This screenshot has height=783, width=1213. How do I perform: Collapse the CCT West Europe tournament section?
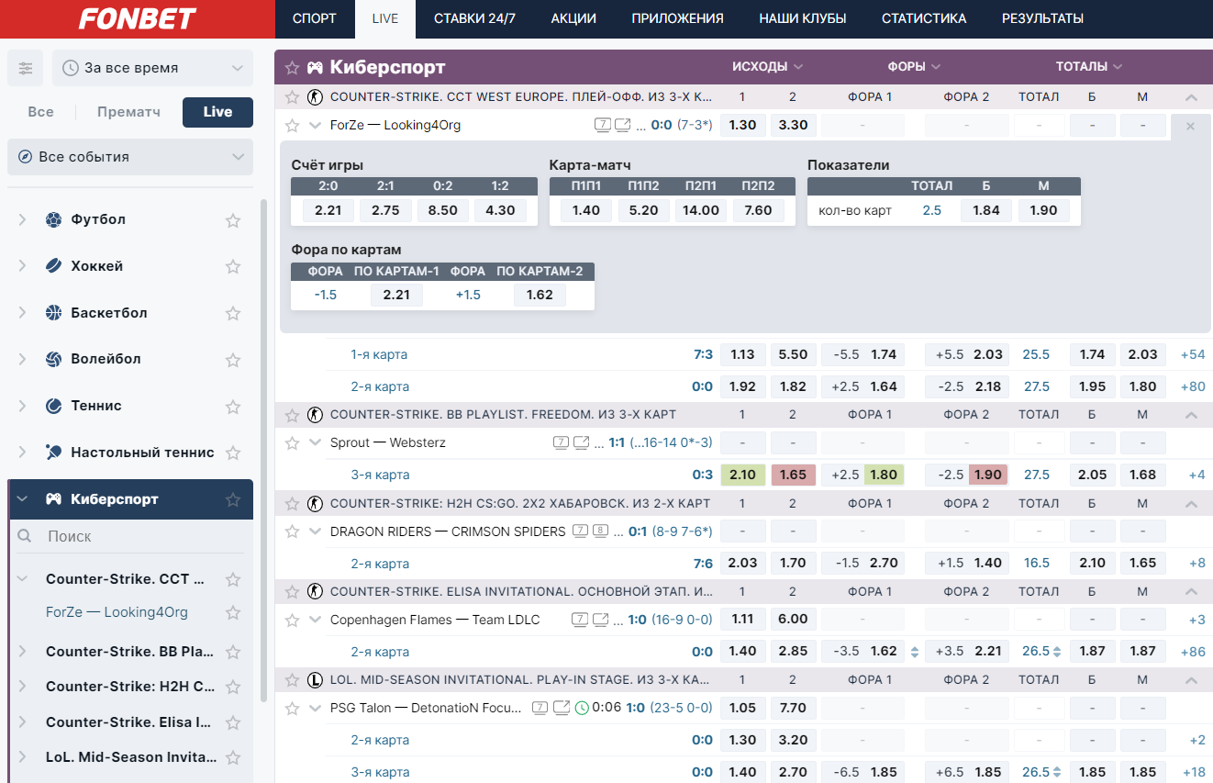click(x=1191, y=96)
